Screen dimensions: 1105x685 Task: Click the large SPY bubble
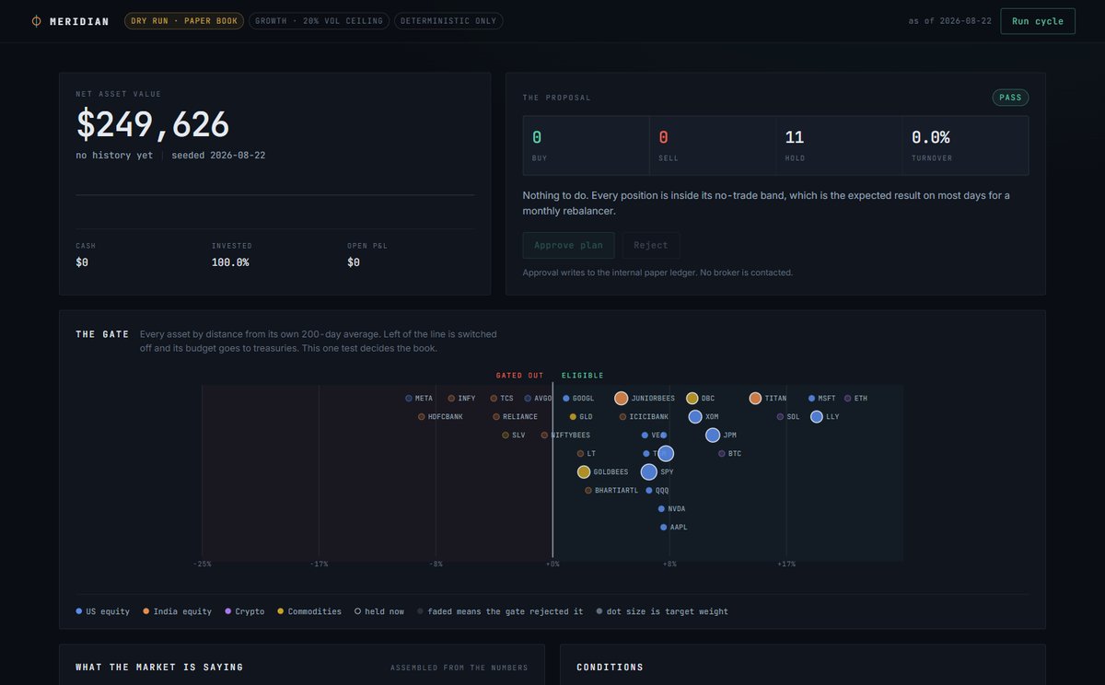[x=649, y=472]
